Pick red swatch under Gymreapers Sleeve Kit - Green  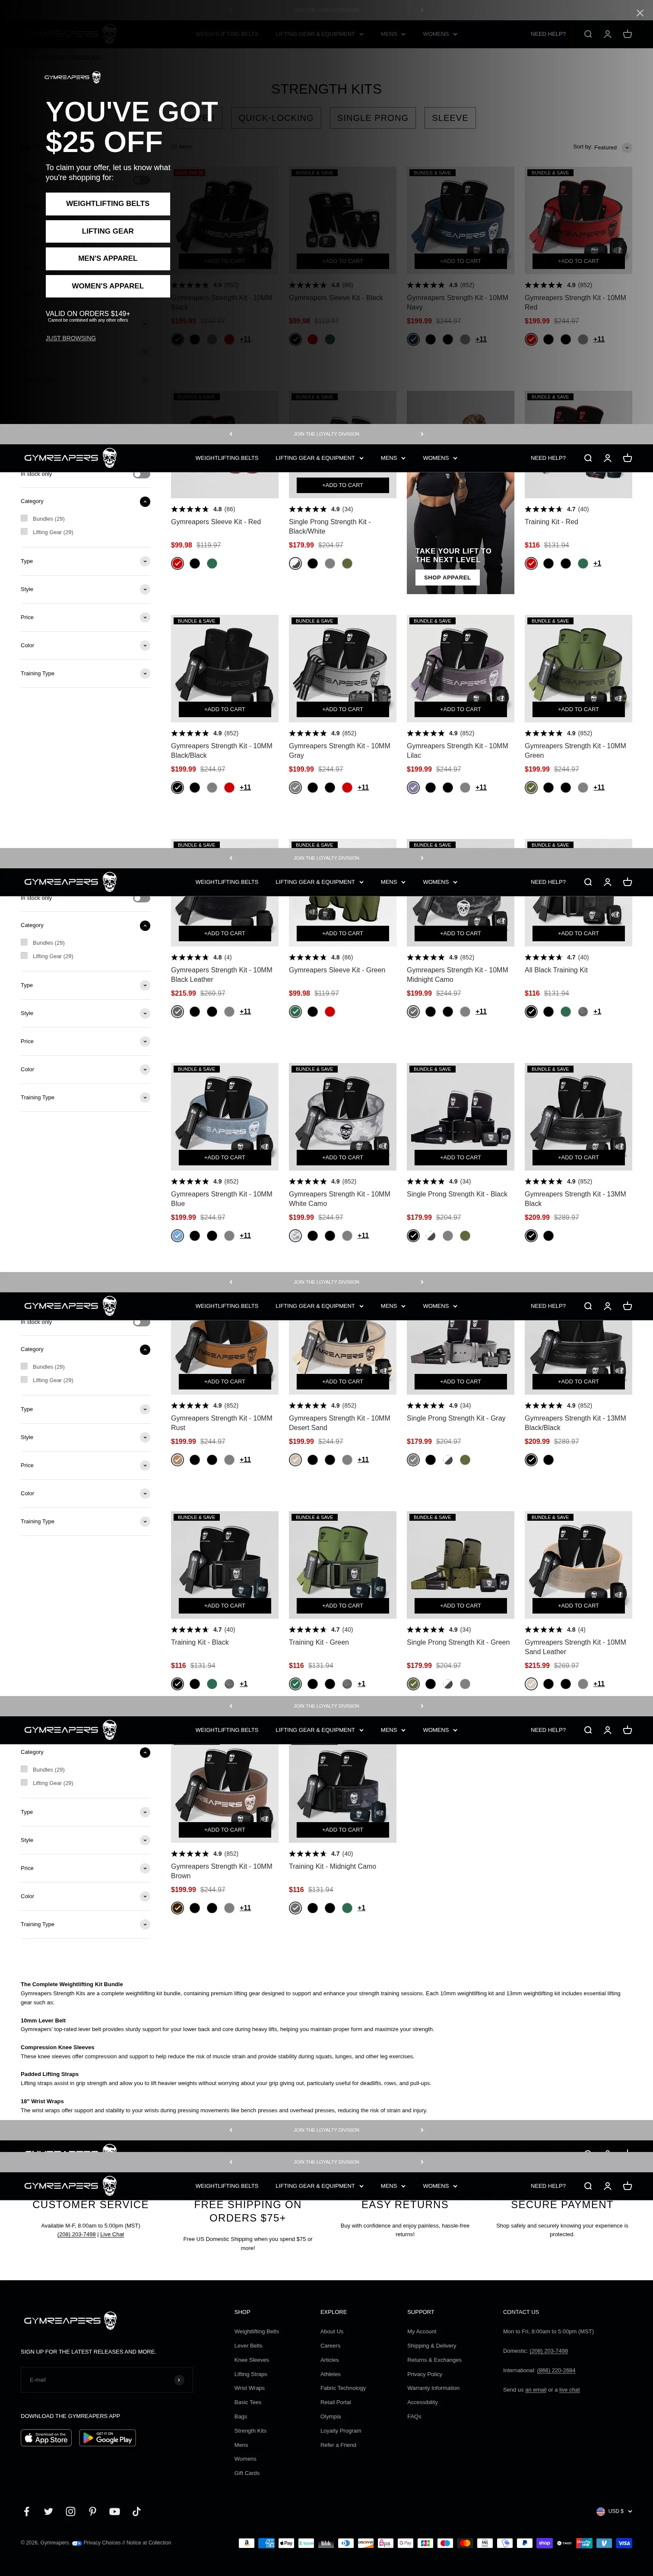(330, 1011)
